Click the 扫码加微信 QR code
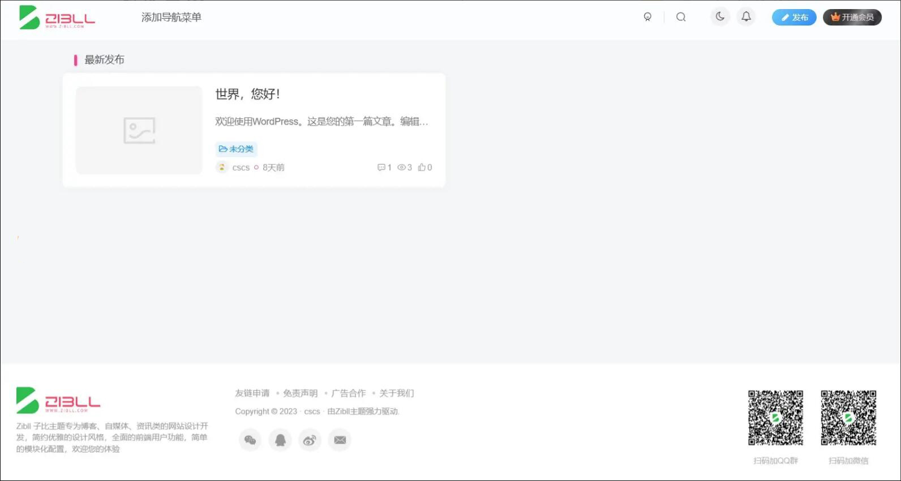The image size is (901, 481). point(848,418)
